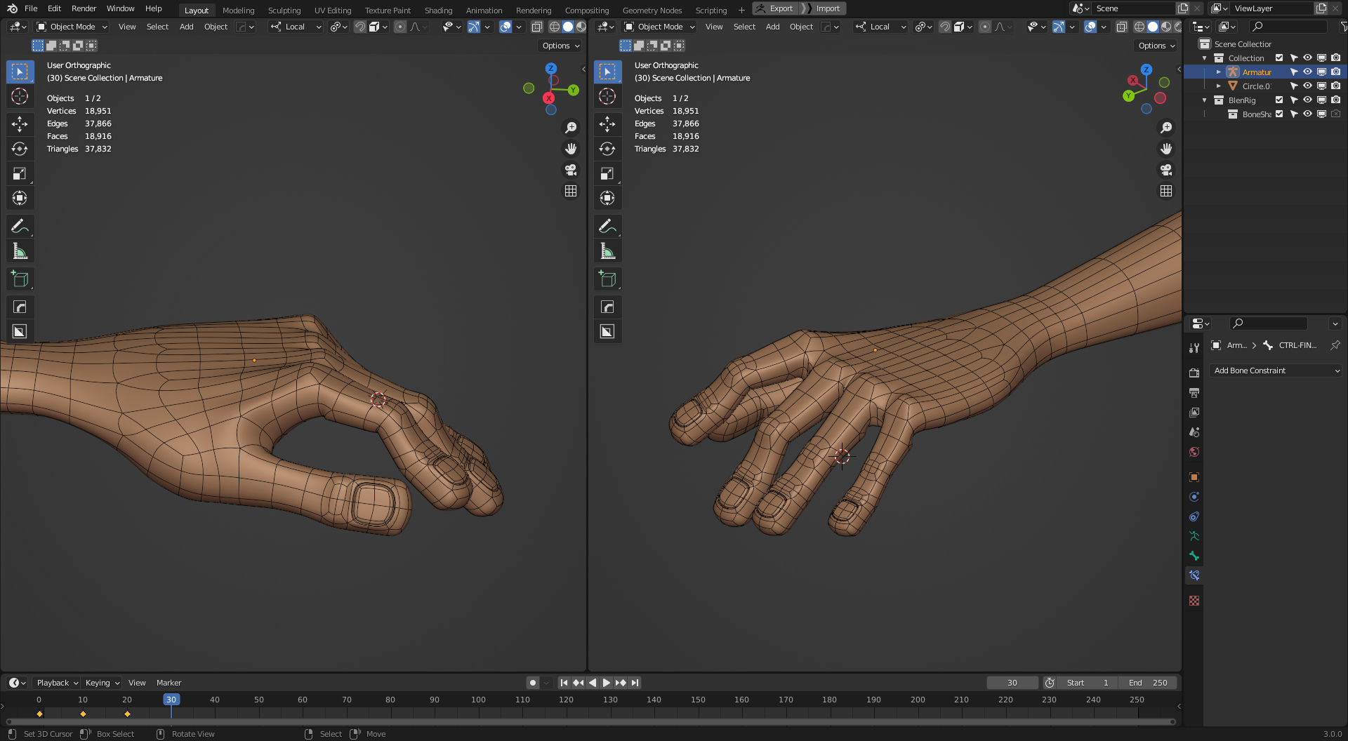
Task: Open Options dropdown in right viewport
Action: point(1156,46)
